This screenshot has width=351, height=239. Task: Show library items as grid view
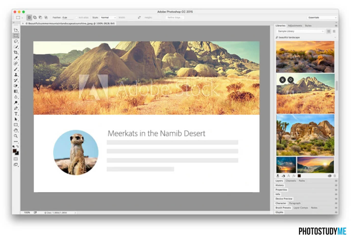pyautogui.click(x=329, y=31)
